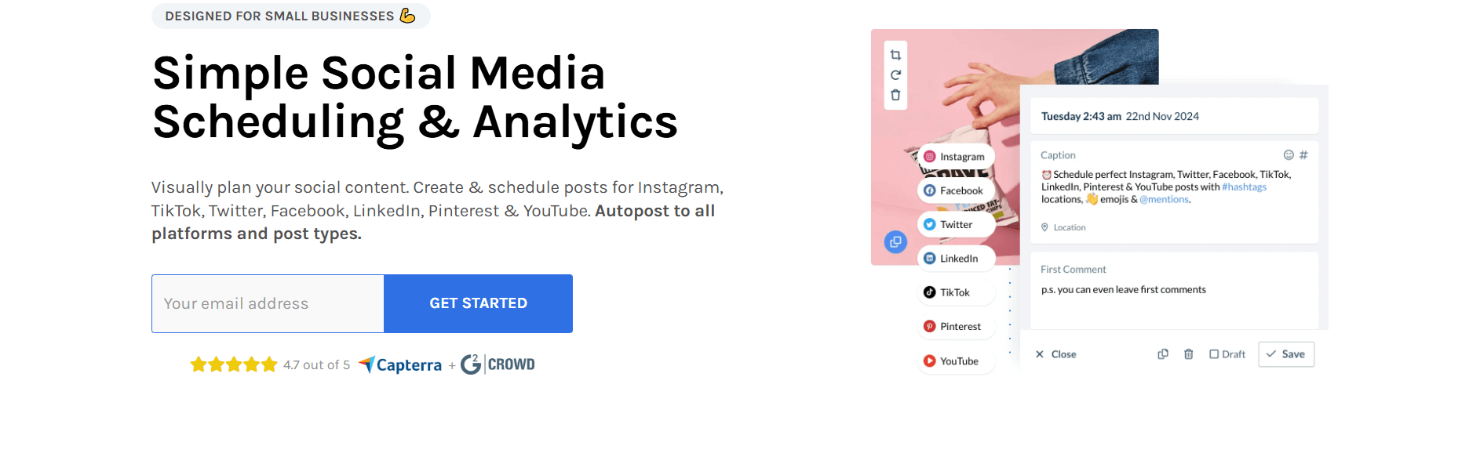Click the copy post icon beside Draft

pyautogui.click(x=1163, y=354)
